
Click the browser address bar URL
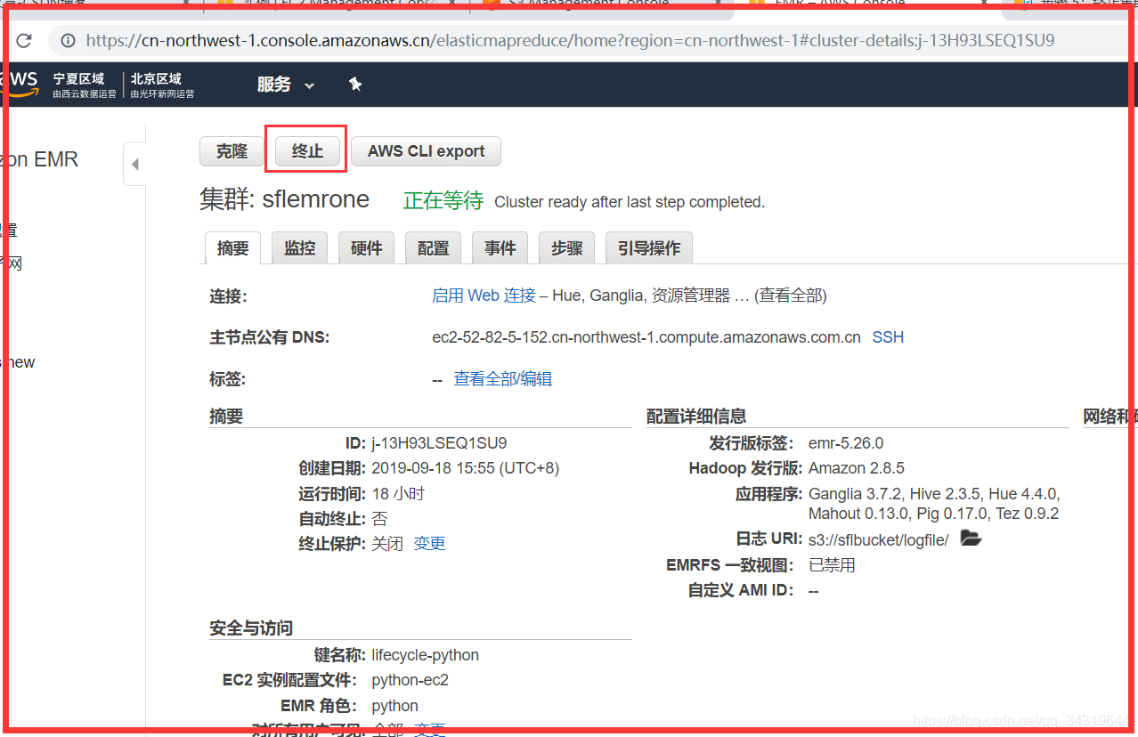pos(570,40)
